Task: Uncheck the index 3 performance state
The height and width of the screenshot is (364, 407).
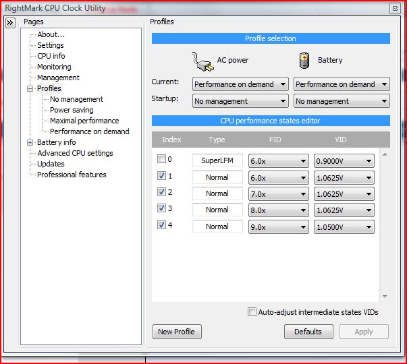Action: 161,208
